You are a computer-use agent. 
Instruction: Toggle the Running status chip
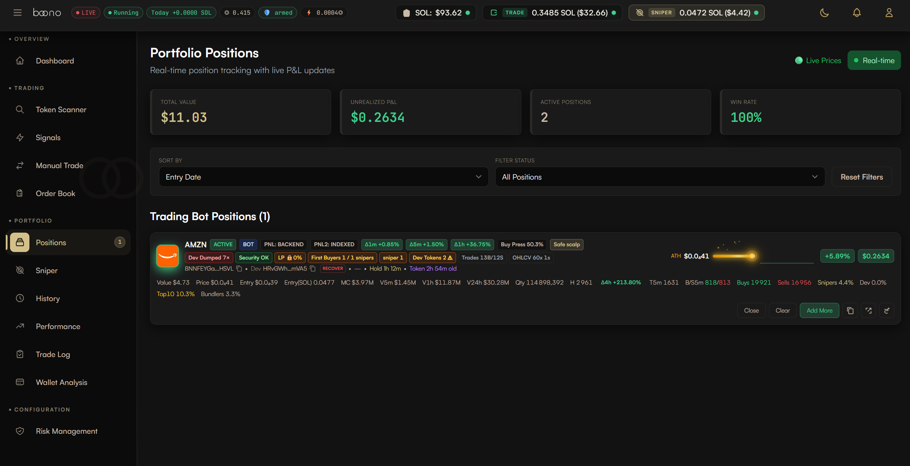coord(123,13)
